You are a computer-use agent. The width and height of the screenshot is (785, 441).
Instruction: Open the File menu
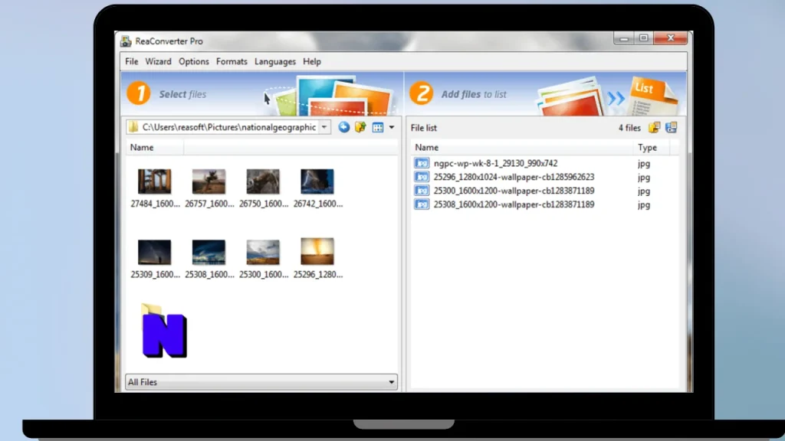click(x=132, y=61)
